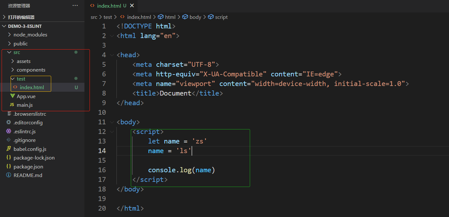Collapse the src folder
449x217 pixels.
tap(42, 52)
